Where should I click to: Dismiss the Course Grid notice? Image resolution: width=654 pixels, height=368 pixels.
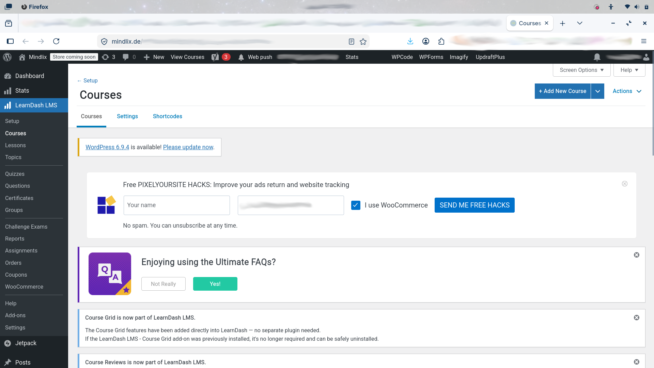click(636, 318)
